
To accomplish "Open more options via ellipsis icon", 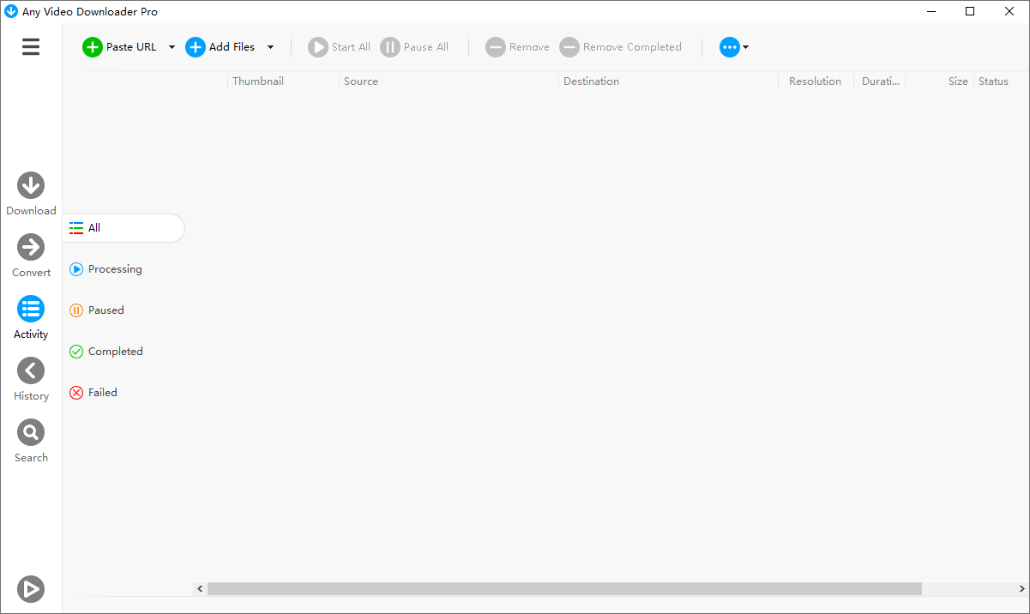I will tap(728, 47).
